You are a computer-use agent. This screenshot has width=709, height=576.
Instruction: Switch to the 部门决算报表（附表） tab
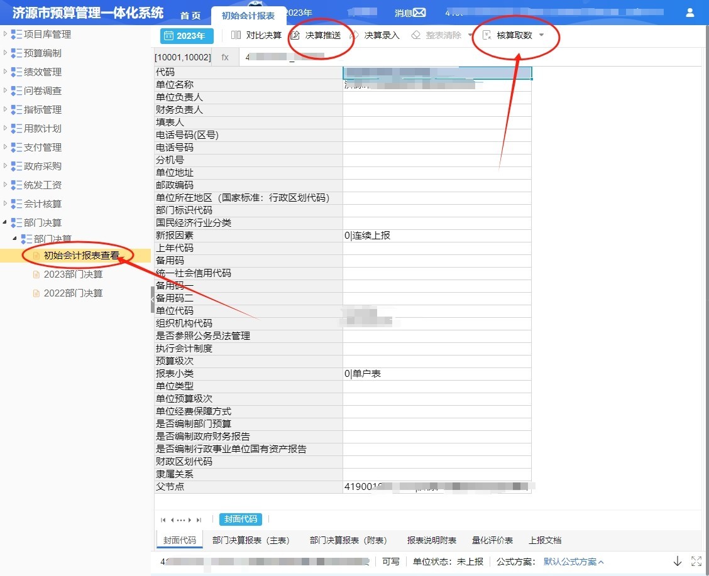[348, 540]
